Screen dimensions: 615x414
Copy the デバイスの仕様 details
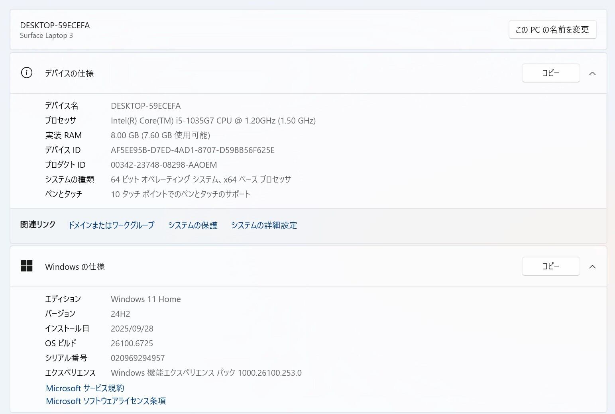click(551, 73)
